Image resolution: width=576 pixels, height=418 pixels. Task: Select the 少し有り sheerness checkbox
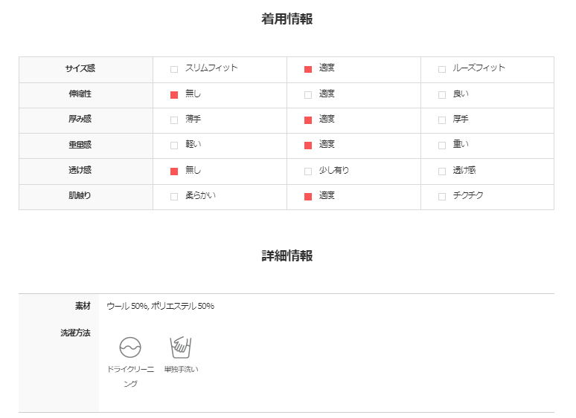pos(308,171)
